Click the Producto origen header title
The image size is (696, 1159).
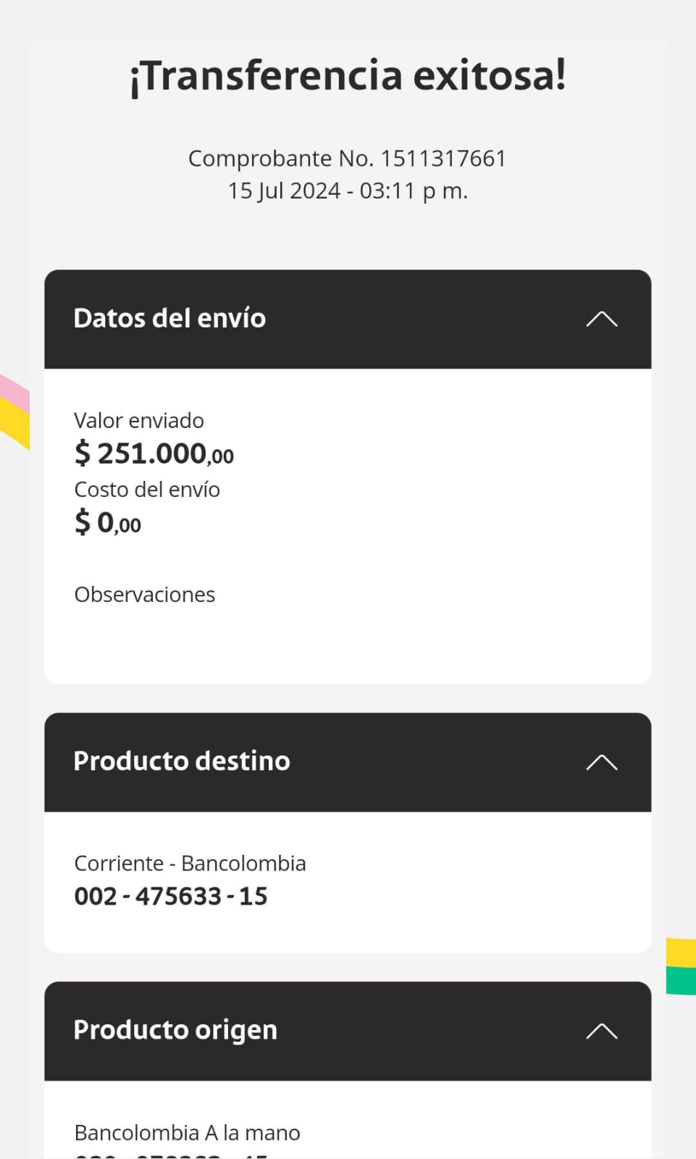point(175,1030)
